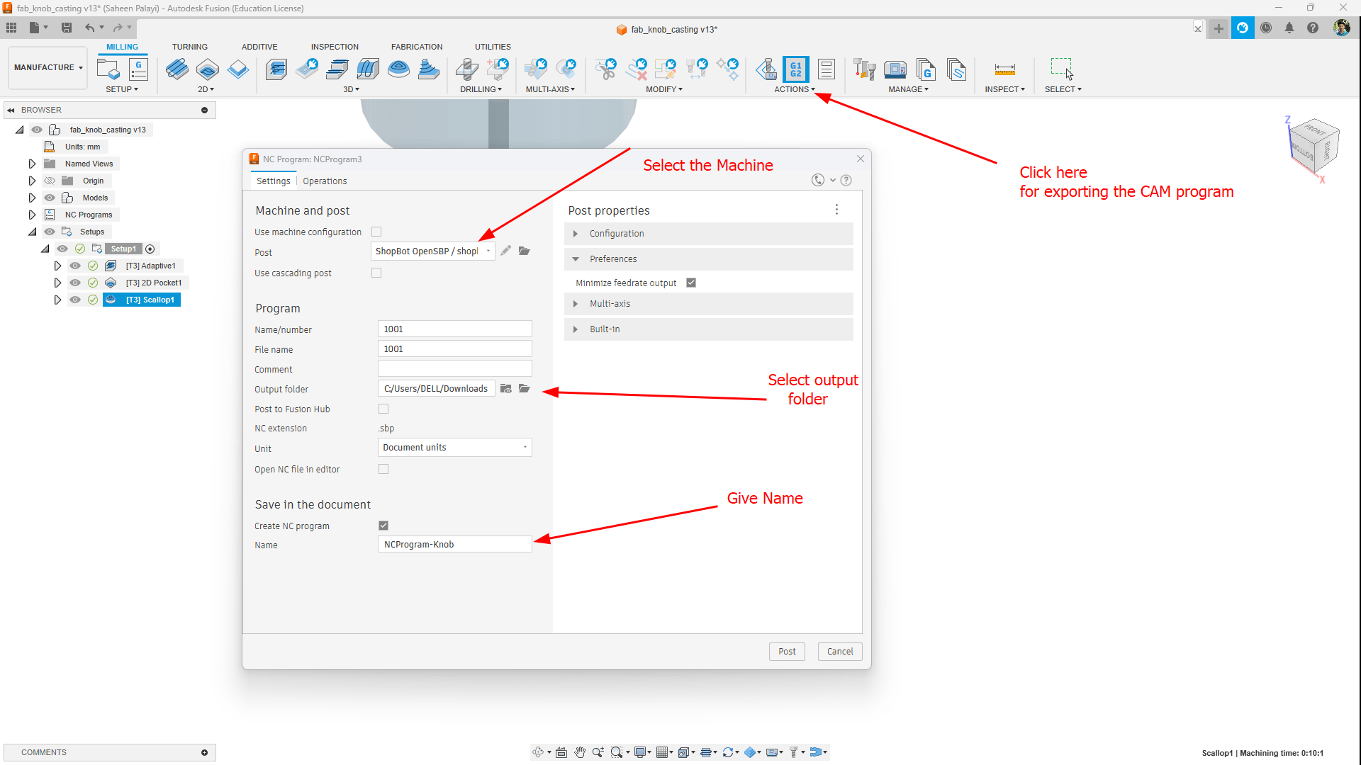Click the Job Status clock icon
1361x765 pixels.
click(1266, 28)
